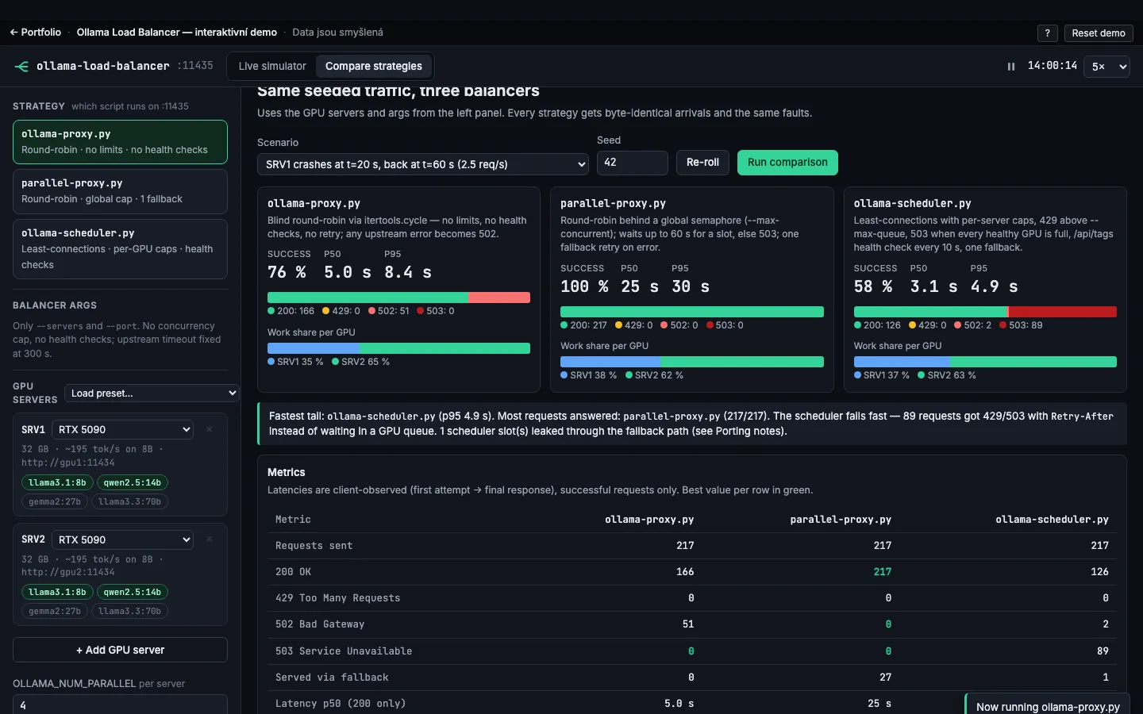Pick the ollama-scheduler.py strategy in the sidebar
This screenshot has width=1143, height=714.
tap(120, 249)
